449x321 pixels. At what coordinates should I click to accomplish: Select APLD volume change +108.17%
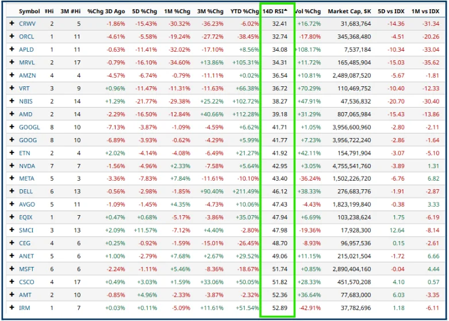coord(308,49)
